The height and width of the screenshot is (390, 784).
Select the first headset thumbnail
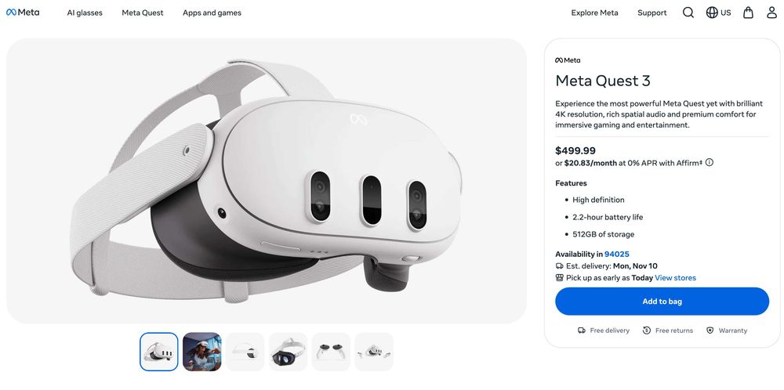tap(159, 352)
